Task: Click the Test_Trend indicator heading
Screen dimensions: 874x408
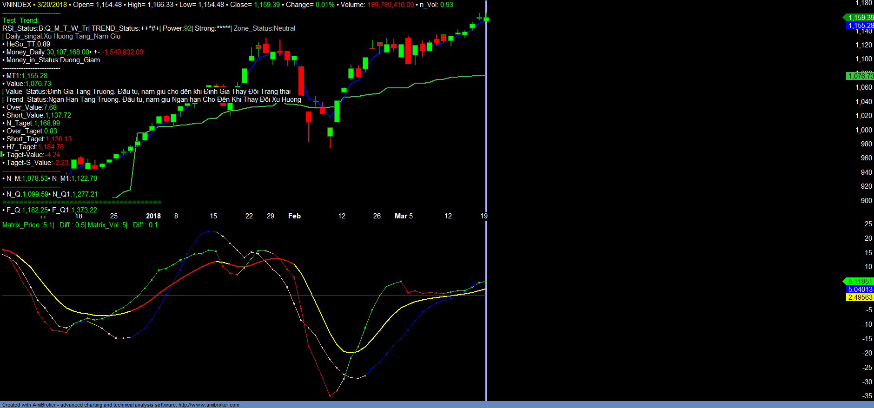Action: coord(20,20)
